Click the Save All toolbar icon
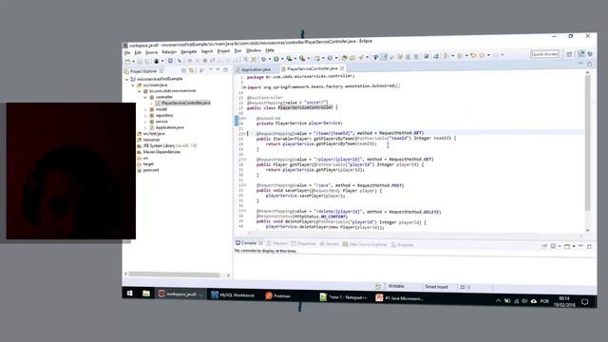This screenshot has width=608, height=342. point(146,61)
